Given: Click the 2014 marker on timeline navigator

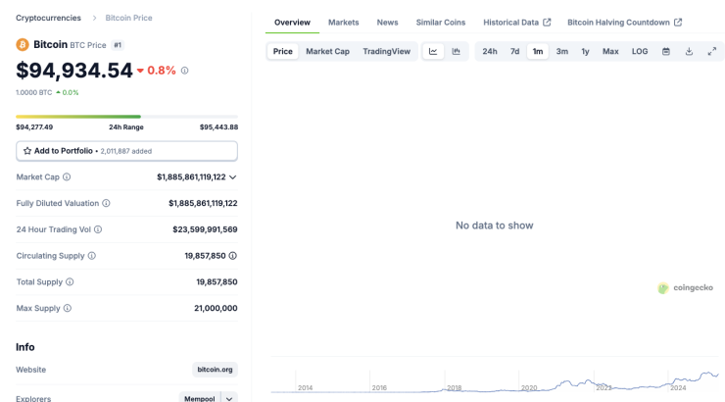Looking at the screenshot, I should point(305,387).
